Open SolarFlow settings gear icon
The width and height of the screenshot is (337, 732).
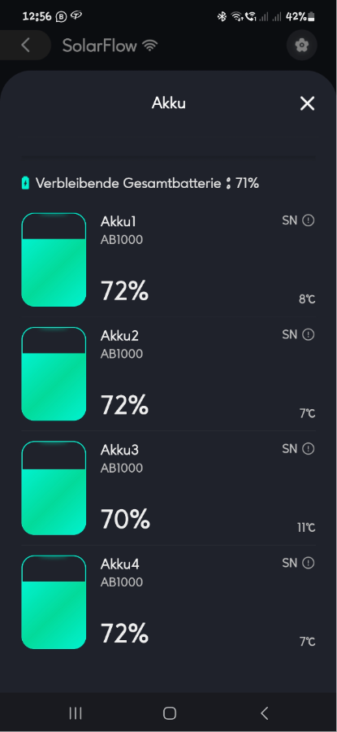pyautogui.click(x=301, y=46)
